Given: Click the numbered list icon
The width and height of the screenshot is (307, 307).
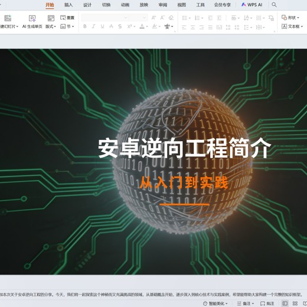Looking at the screenshot, I should pyautogui.click(x=197, y=18).
